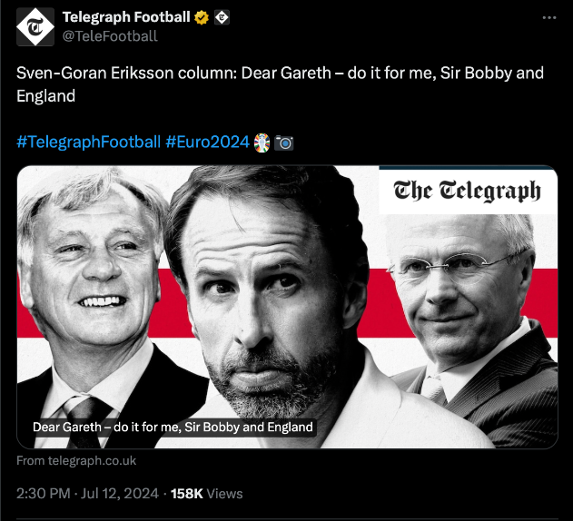This screenshot has width=573, height=521.
Task: Open the "Dear Gareth" caption overlay on the card
Action: click(173, 427)
